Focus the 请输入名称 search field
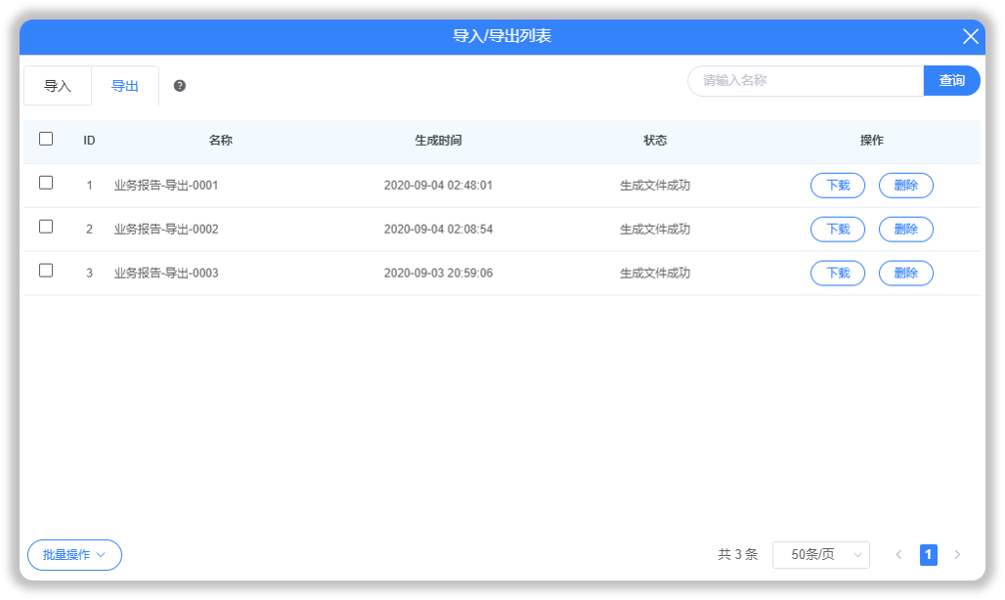This screenshot has height=600, width=1005. click(x=806, y=81)
